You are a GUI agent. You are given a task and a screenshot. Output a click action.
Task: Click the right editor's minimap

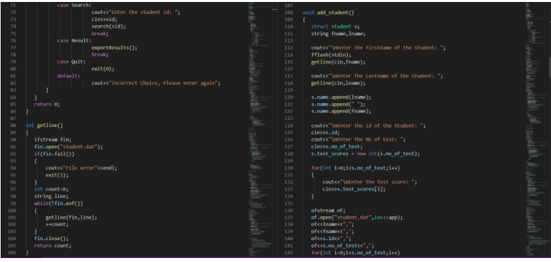[x=536, y=130]
